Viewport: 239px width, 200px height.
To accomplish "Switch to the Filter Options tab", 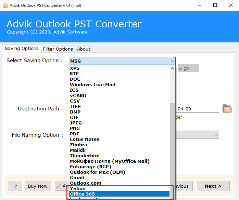I will pos(58,49).
